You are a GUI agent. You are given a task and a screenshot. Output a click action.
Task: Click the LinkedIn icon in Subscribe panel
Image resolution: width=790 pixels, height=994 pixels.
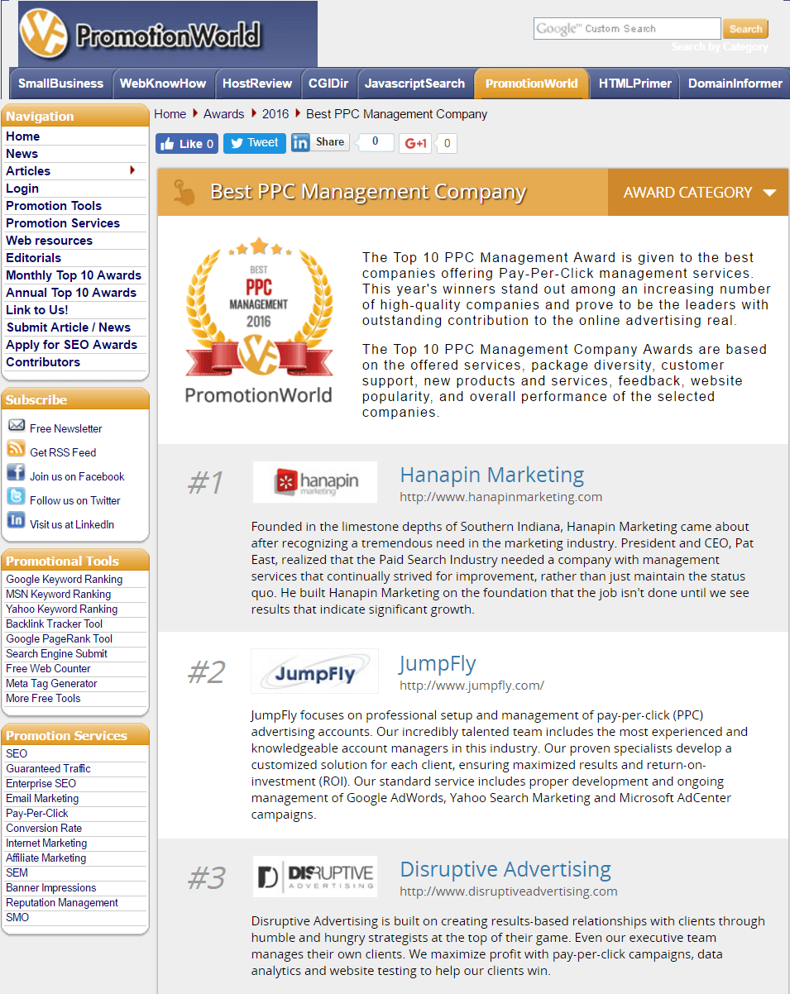[17, 521]
